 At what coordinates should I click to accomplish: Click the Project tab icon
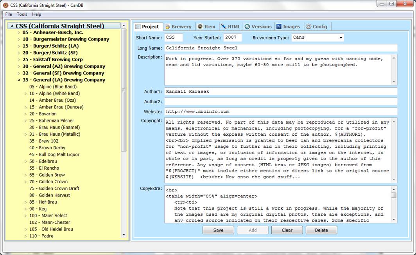138,27
